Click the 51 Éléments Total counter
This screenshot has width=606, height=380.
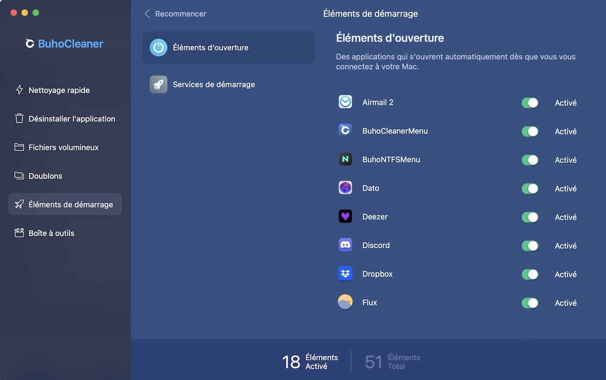[x=392, y=361]
